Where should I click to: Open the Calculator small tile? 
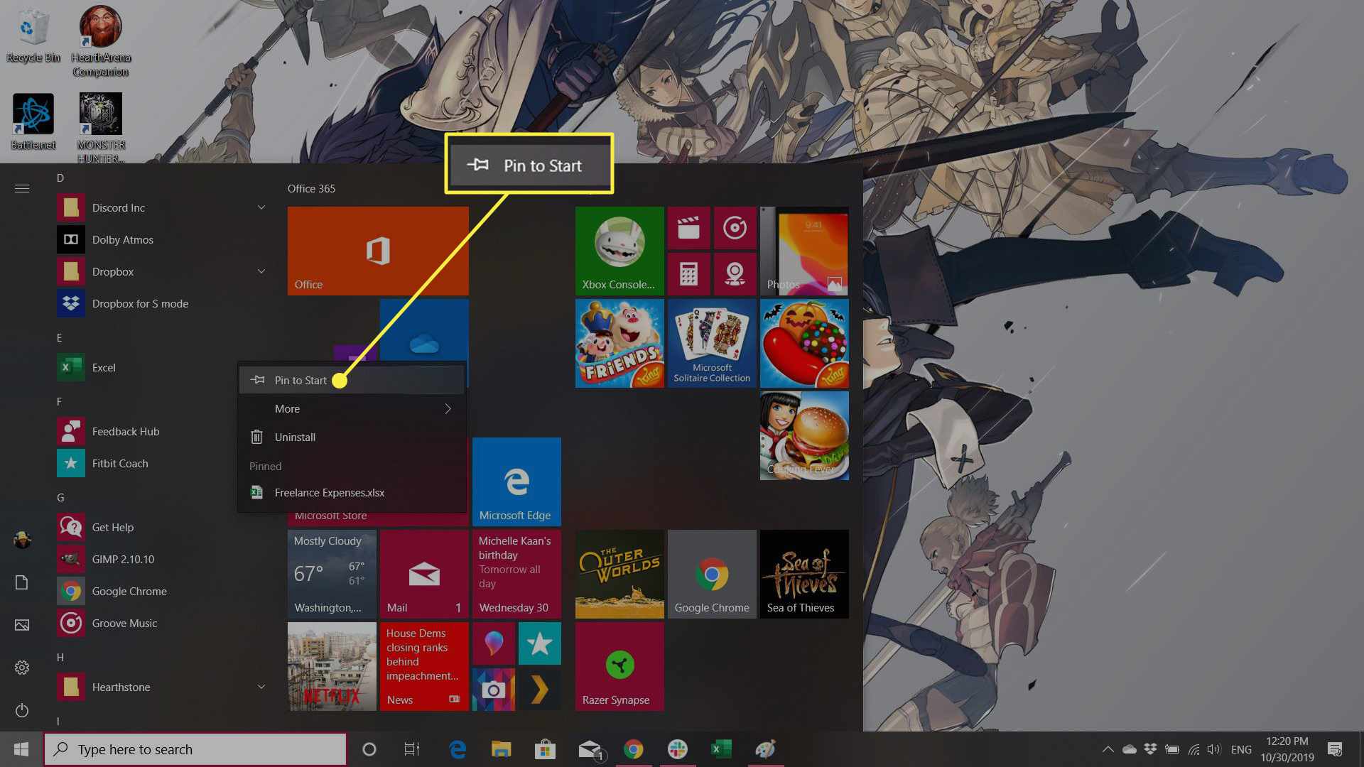pyautogui.click(x=688, y=274)
